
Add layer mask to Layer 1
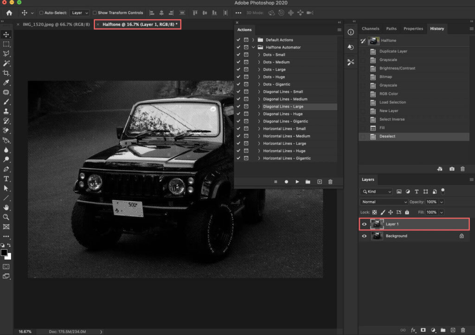tap(423, 330)
